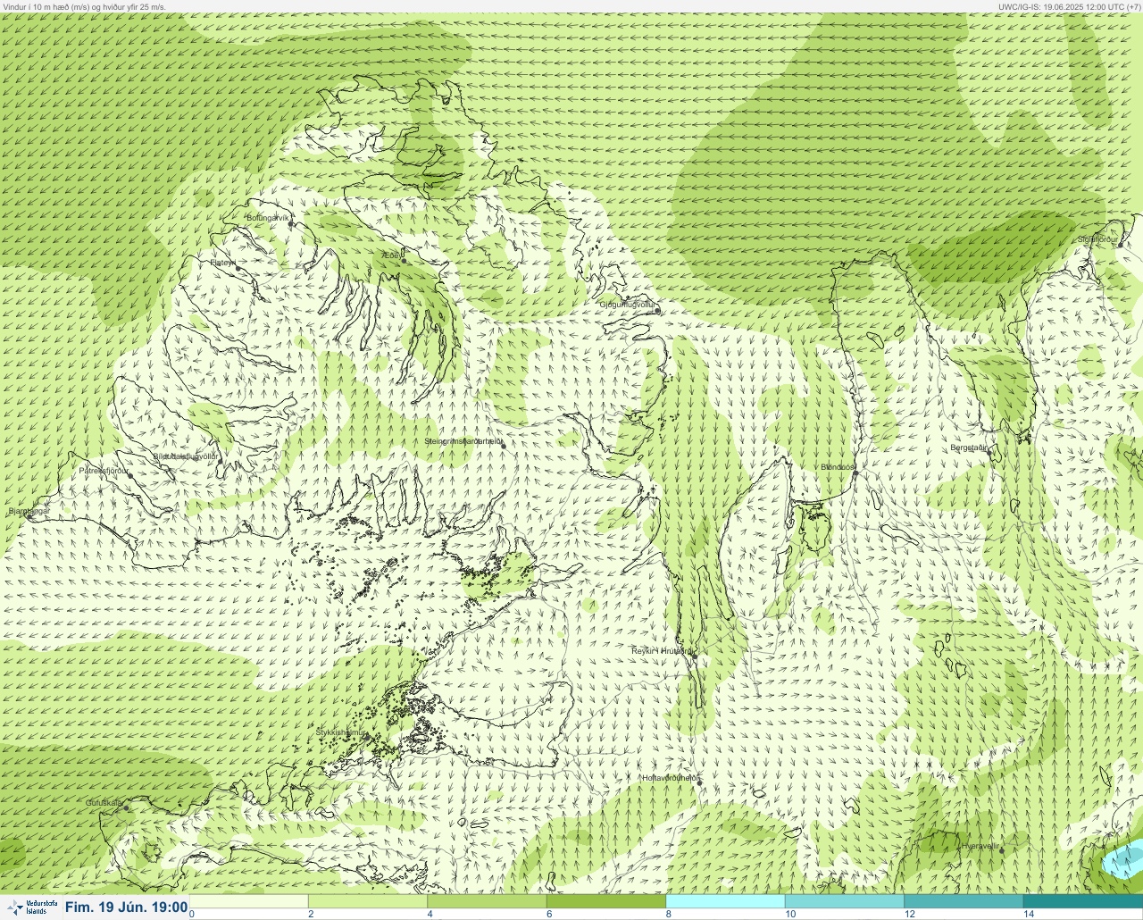
Task: Click the Reykir í Hrútafirði station label
Action: click(662, 651)
